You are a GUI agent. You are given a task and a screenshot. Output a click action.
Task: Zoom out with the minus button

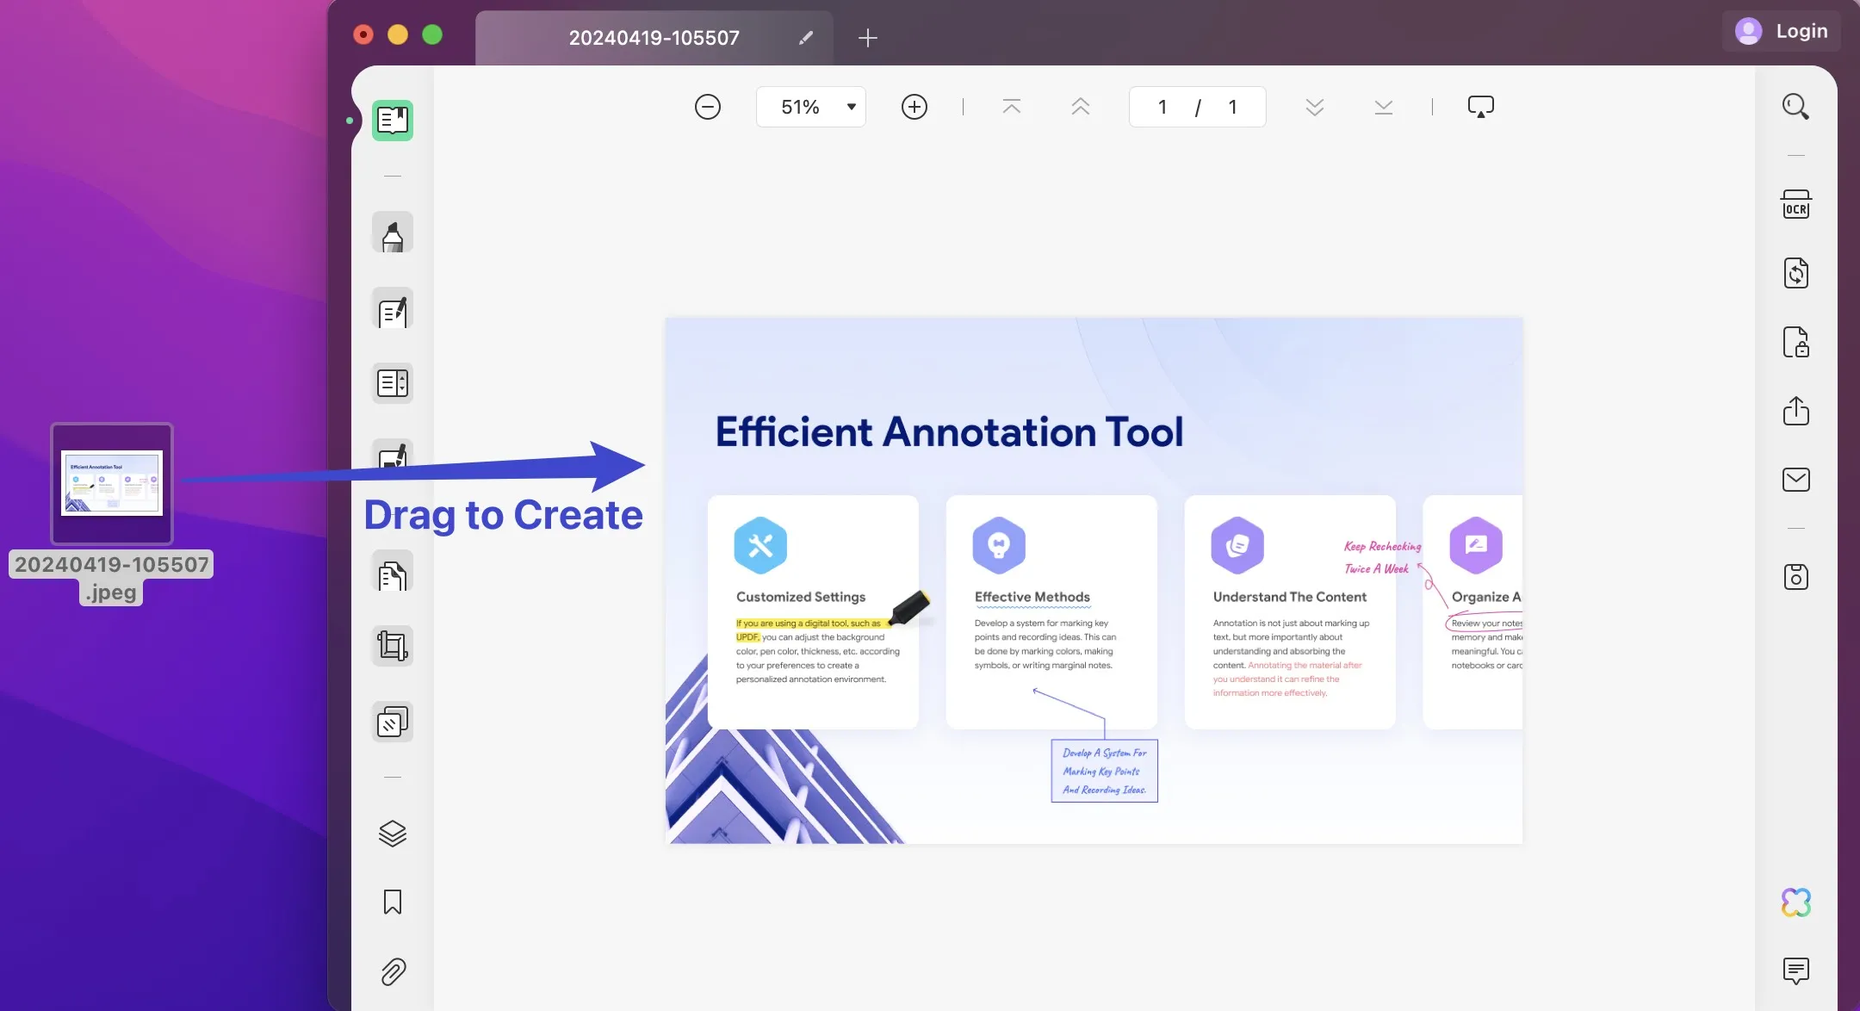click(708, 107)
